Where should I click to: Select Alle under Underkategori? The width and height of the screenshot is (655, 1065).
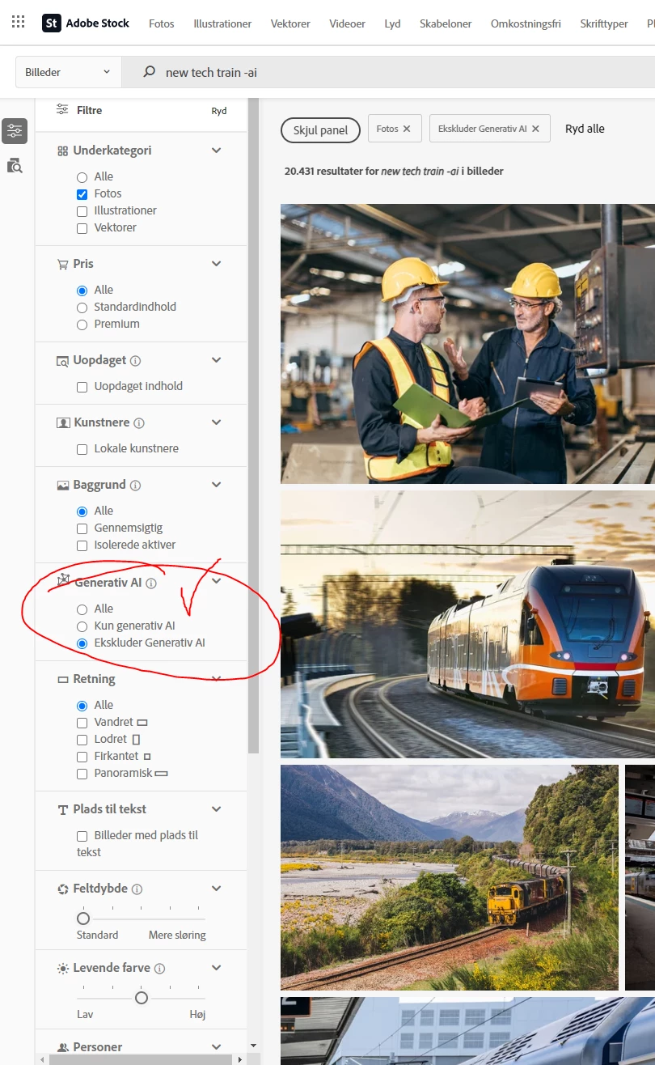[x=82, y=177]
